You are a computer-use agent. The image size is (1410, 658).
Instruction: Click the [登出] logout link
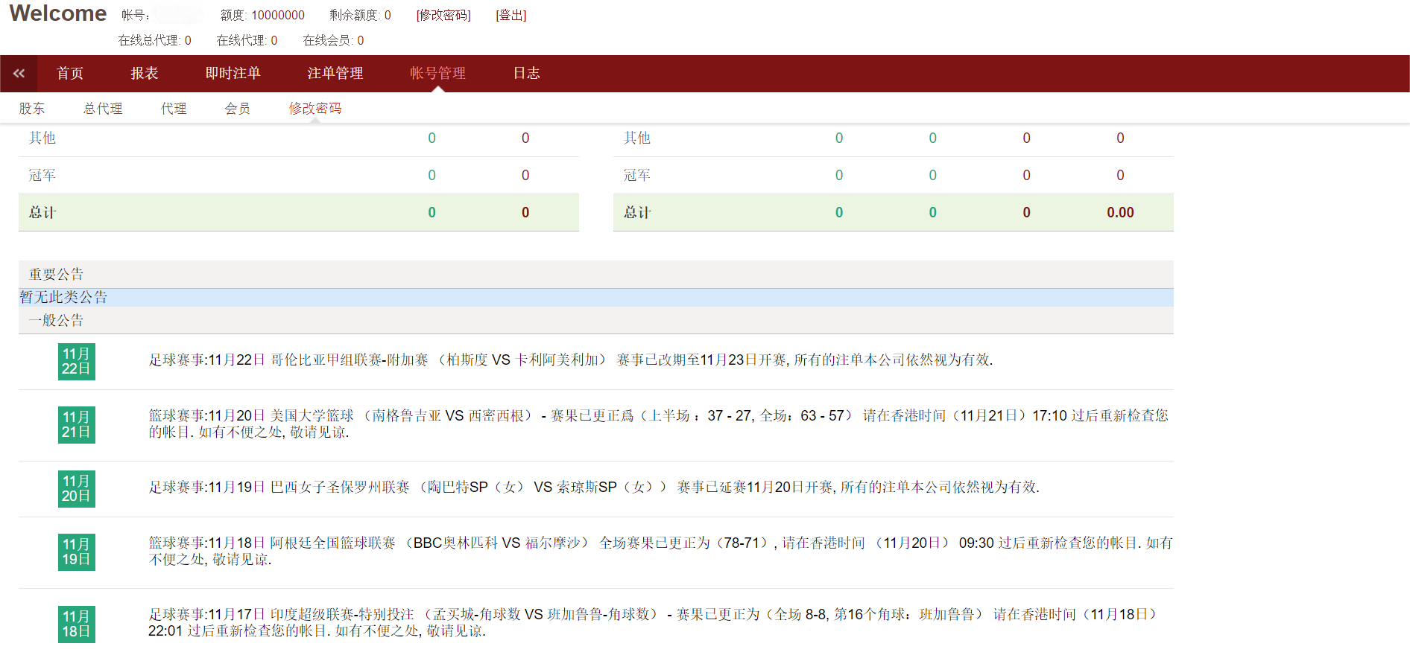click(x=511, y=15)
